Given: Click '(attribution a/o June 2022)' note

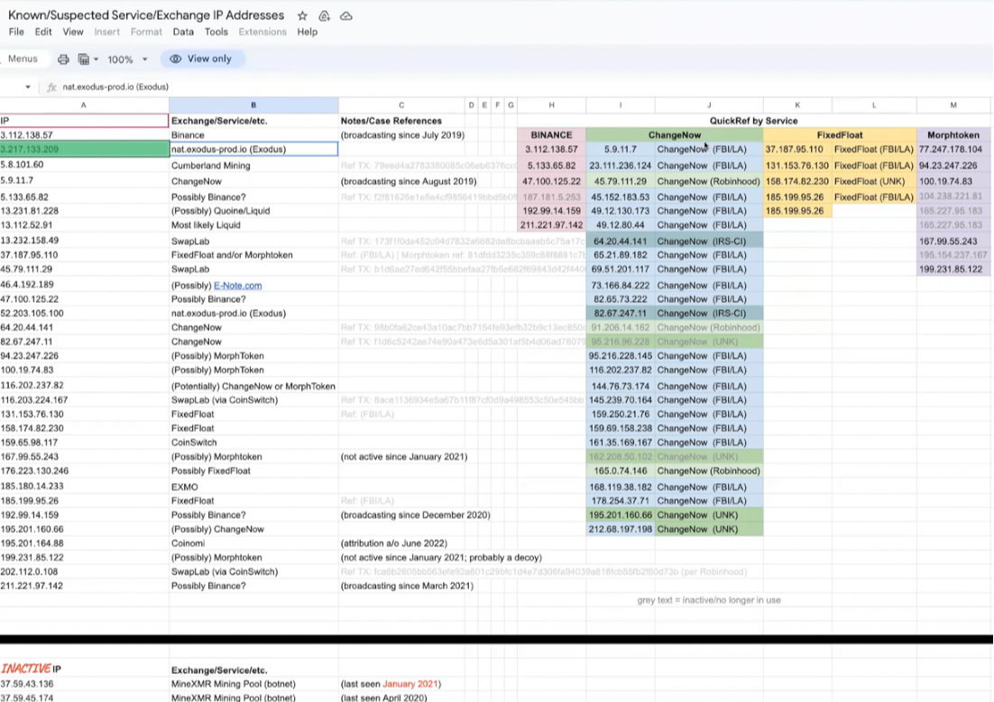Looking at the screenshot, I should 394,543.
